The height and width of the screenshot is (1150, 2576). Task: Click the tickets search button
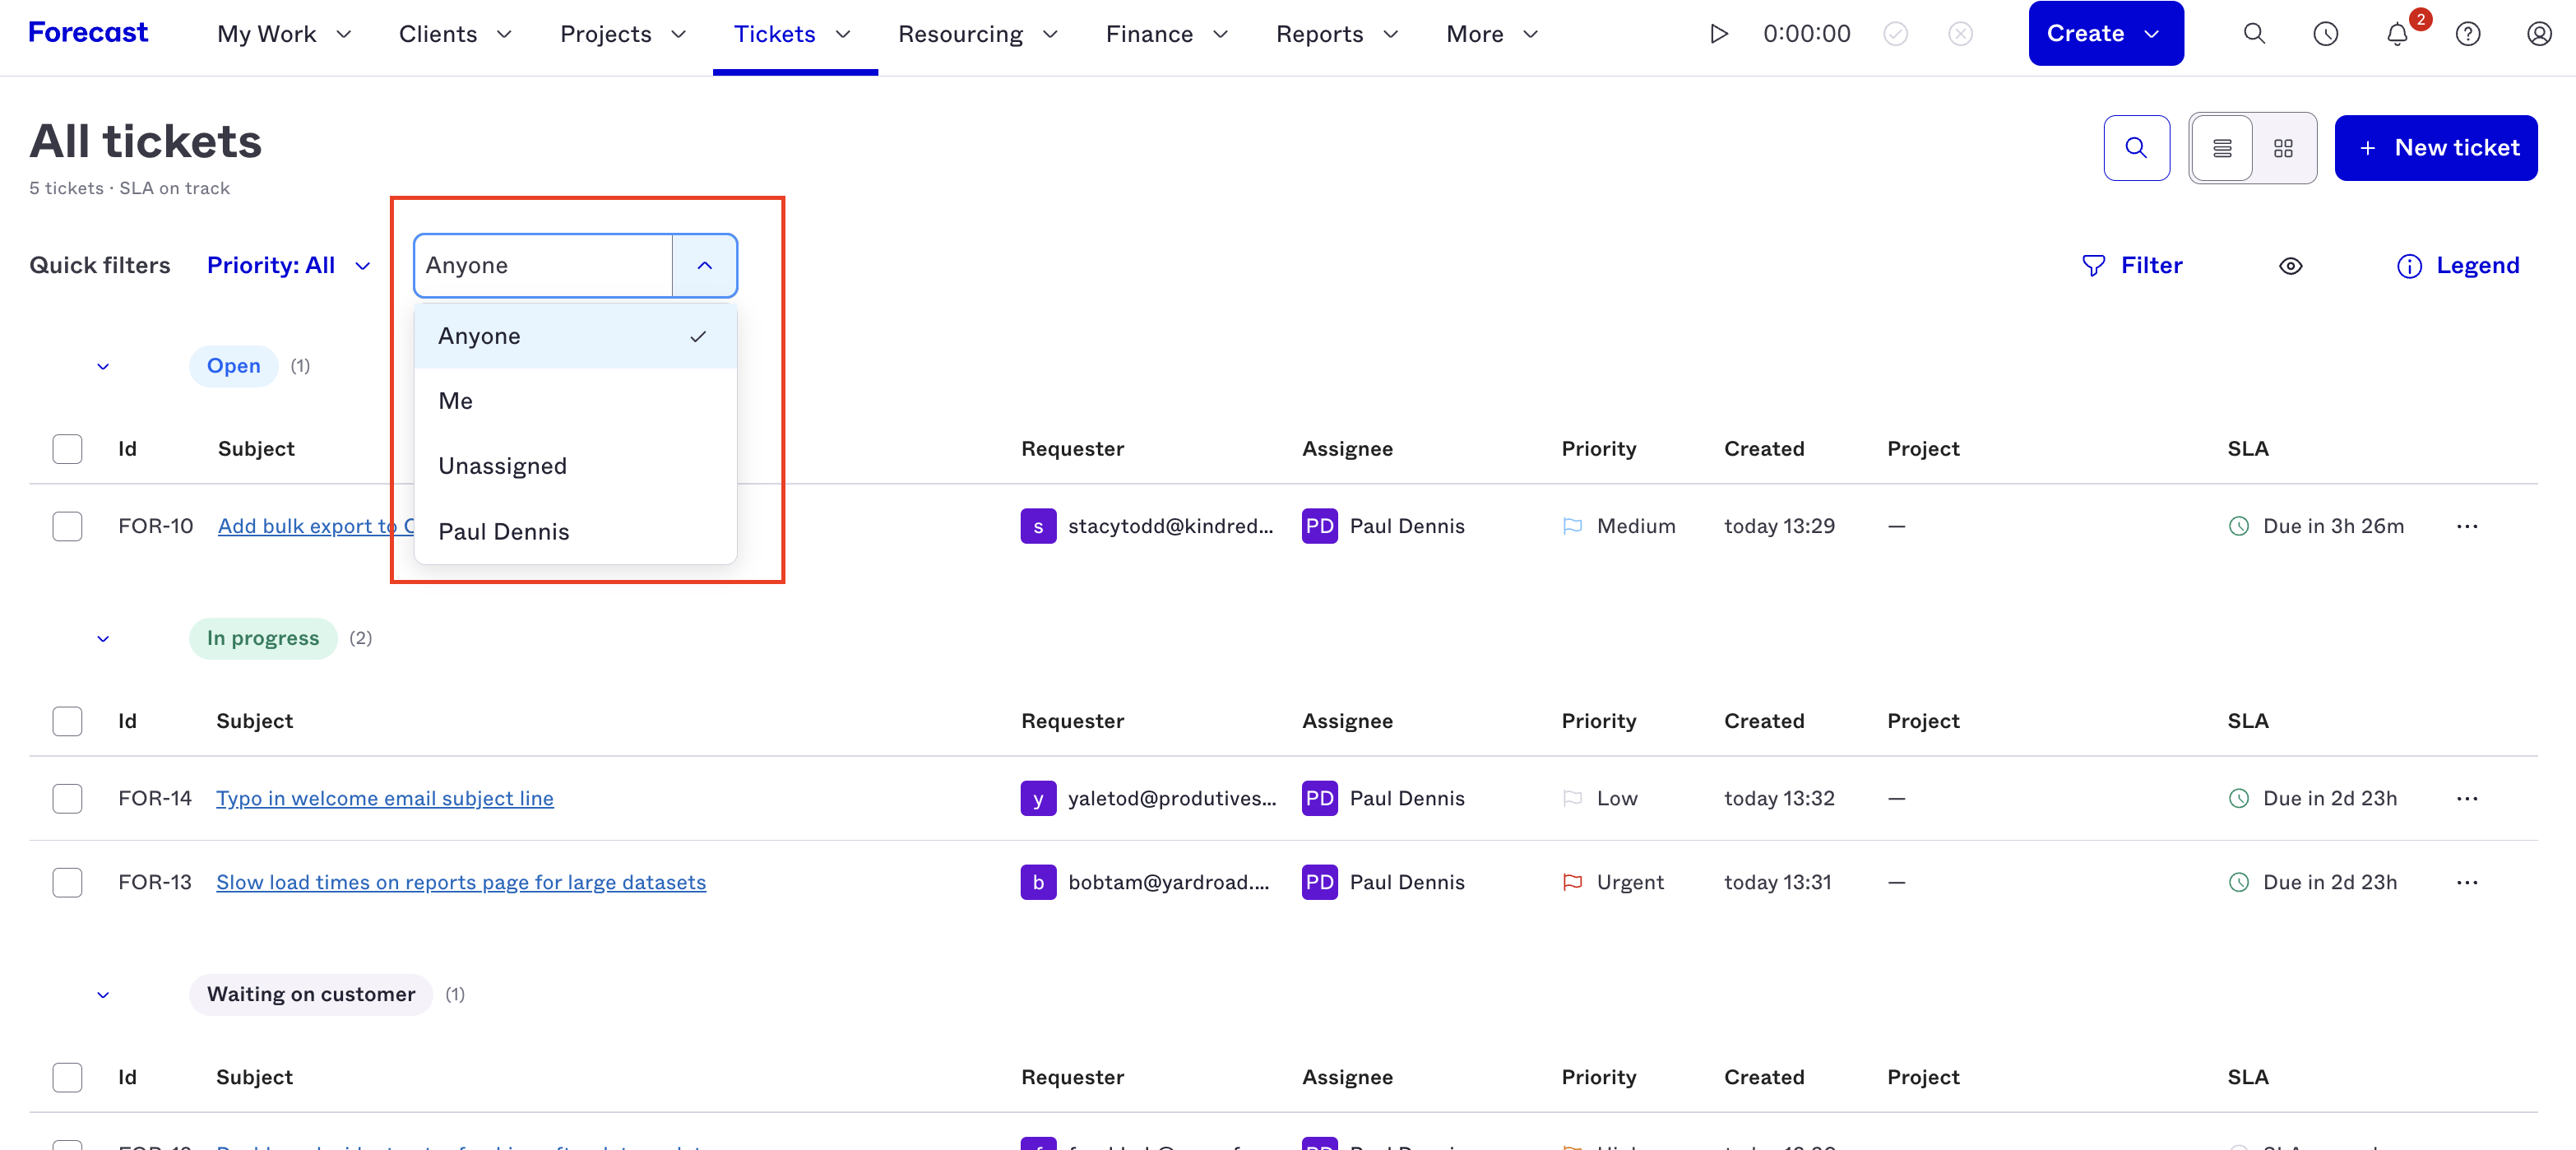click(x=2136, y=148)
